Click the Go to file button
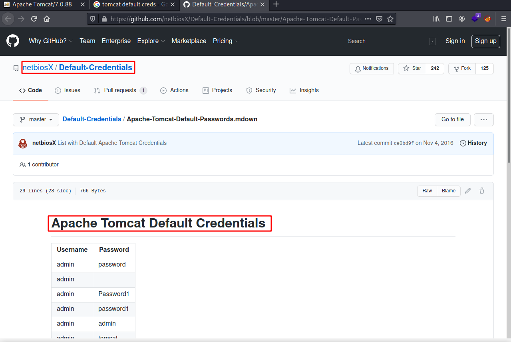This screenshot has width=511, height=342. coord(453,119)
